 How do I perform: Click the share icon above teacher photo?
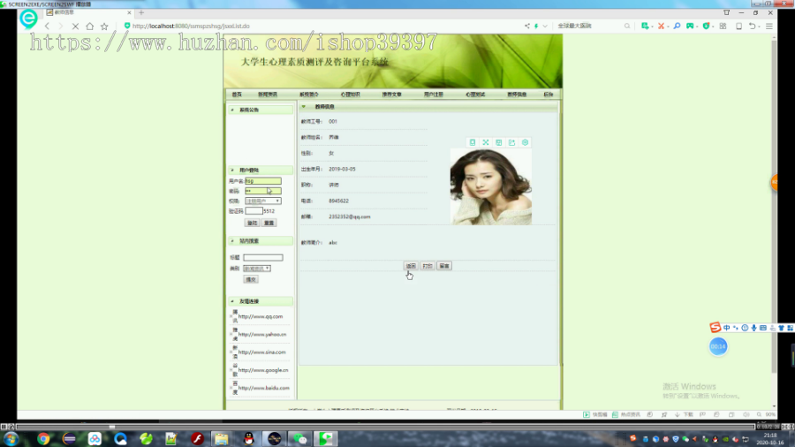pyautogui.click(x=512, y=143)
